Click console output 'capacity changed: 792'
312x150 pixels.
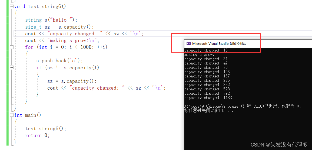(x=207, y=94)
